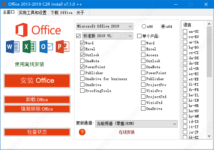The image size is (214, 150).
Task: Click the 卸载 Office button
Action: click(x=37, y=100)
